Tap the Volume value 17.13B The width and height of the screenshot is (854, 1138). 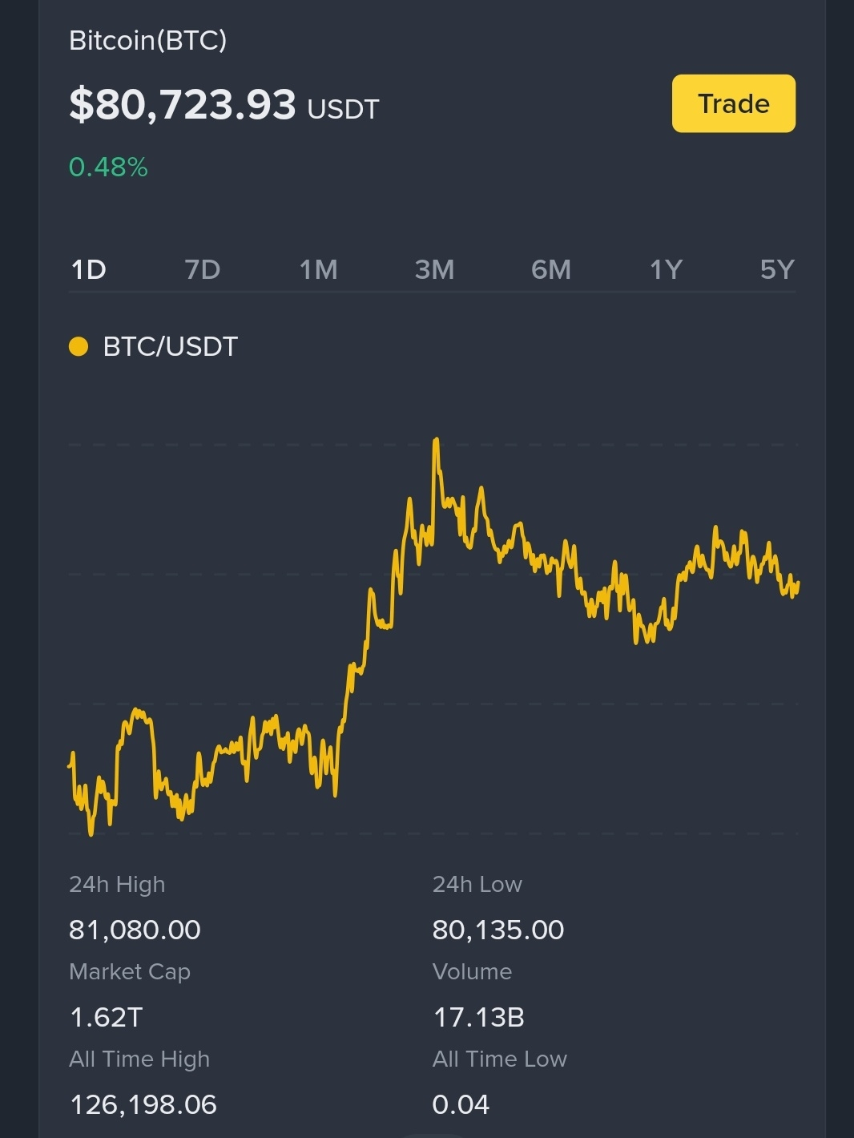click(x=479, y=1017)
